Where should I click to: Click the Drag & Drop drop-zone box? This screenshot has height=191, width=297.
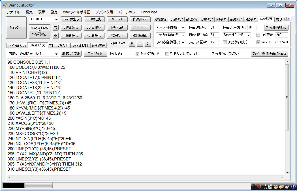click(x=39, y=31)
